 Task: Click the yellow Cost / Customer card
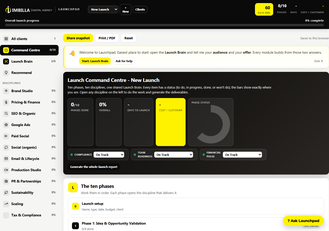[x=171, y=122]
